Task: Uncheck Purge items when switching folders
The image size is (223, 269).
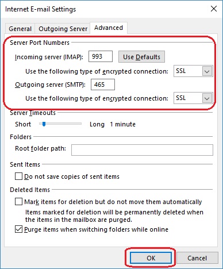Action: (x=18, y=229)
